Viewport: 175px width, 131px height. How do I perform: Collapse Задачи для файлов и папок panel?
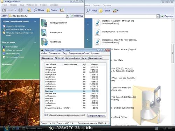point(35,22)
